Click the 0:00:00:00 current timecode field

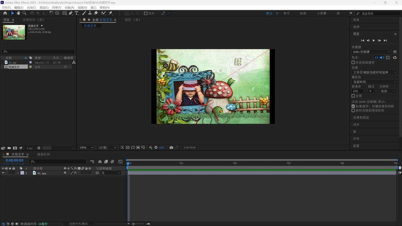(x=15, y=160)
